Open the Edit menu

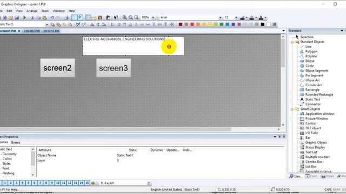[9, 11]
